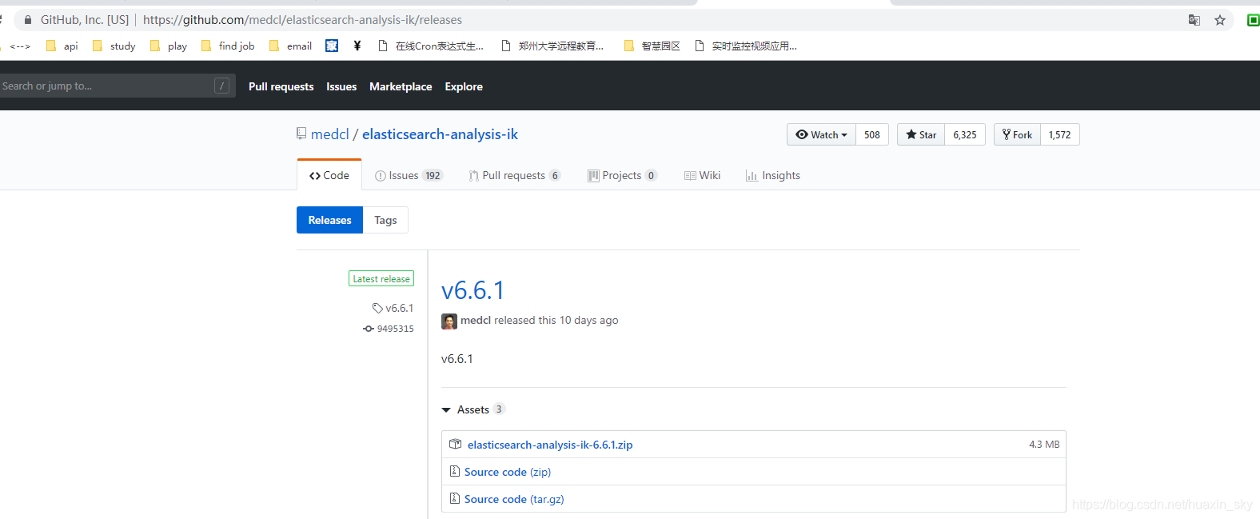Switch to the Wiki tab

coord(703,175)
